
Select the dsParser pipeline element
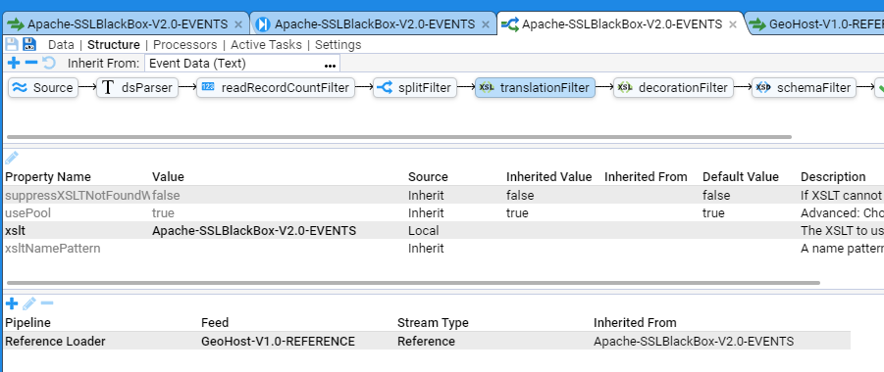click(137, 88)
